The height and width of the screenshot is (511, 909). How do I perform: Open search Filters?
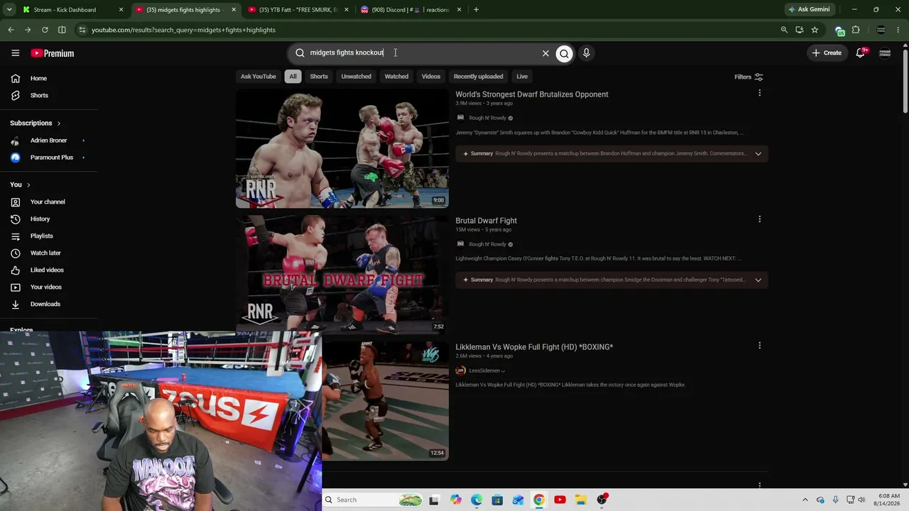click(x=749, y=77)
